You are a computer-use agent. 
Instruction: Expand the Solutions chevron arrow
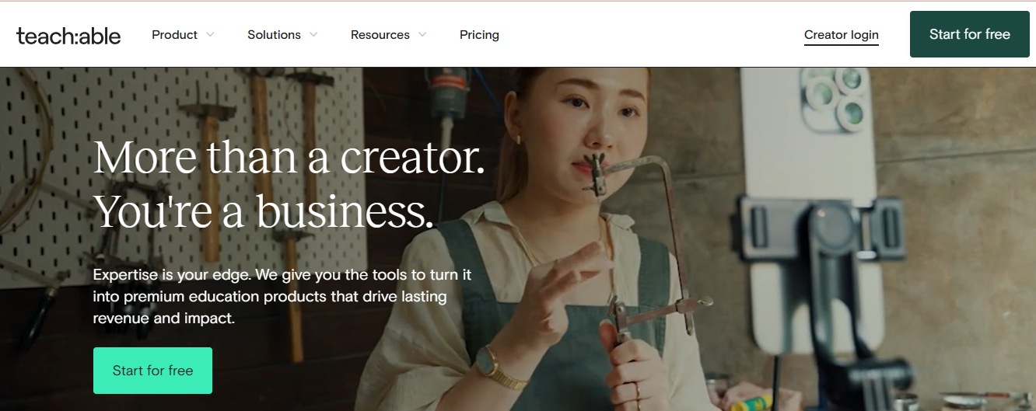(x=313, y=35)
